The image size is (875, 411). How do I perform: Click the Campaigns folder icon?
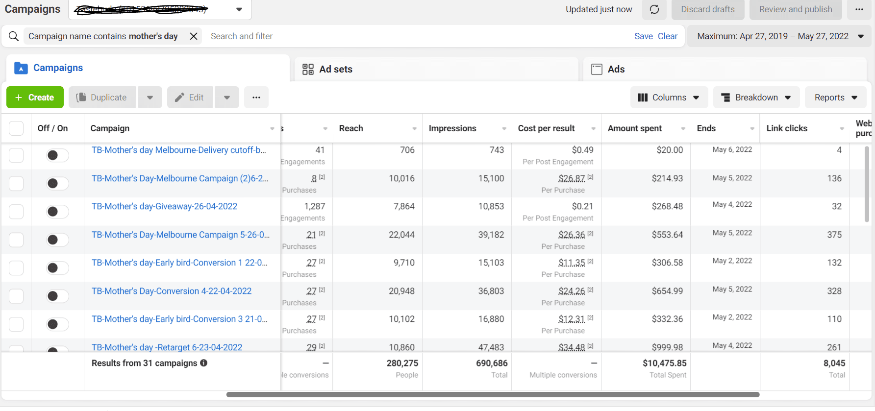(21, 68)
